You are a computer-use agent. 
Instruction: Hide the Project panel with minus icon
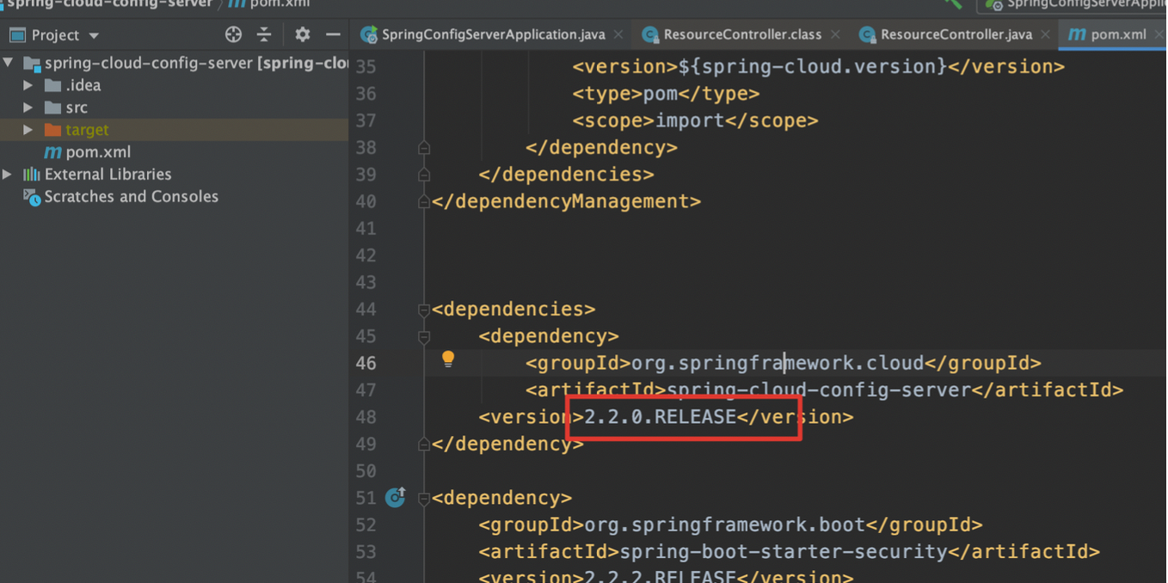[333, 35]
